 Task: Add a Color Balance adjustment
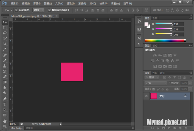pos(157,61)
